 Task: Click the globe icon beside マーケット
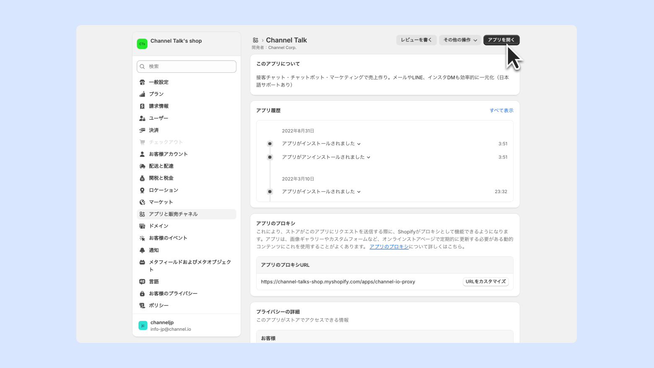tap(142, 202)
